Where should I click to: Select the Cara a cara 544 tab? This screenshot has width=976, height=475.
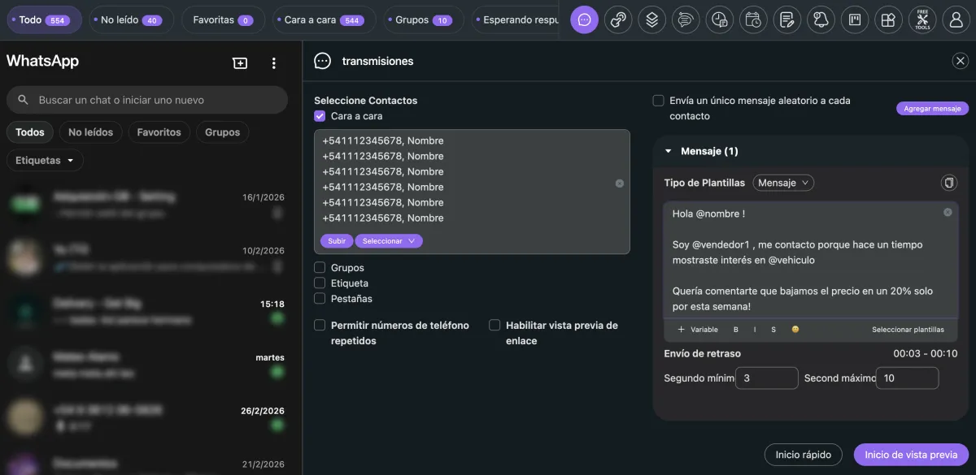(x=324, y=19)
